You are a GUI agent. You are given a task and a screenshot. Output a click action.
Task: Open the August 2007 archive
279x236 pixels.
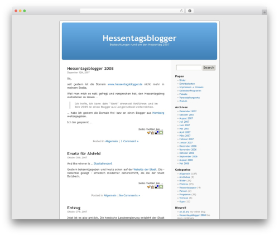(186, 118)
